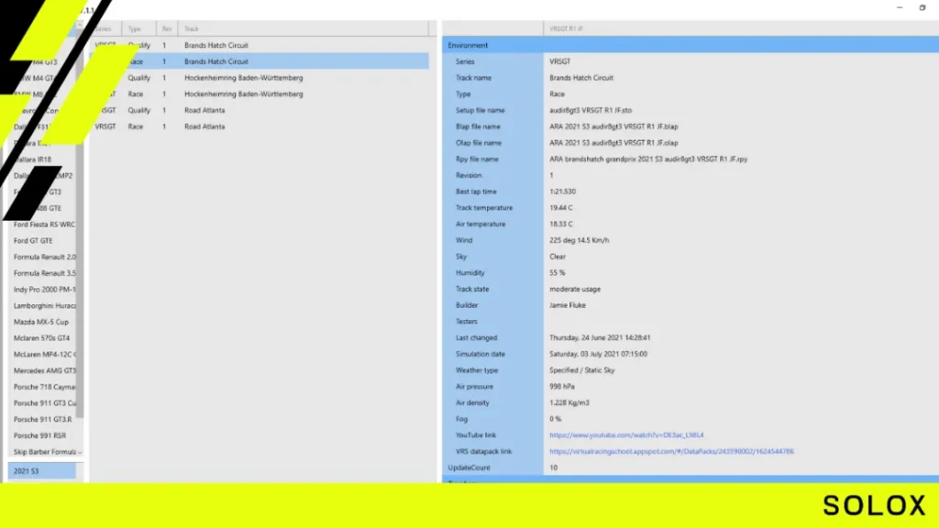Choose Porsche 718 Cayman in car list
Image resolution: width=939 pixels, height=528 pixels.
coord(44,387)
